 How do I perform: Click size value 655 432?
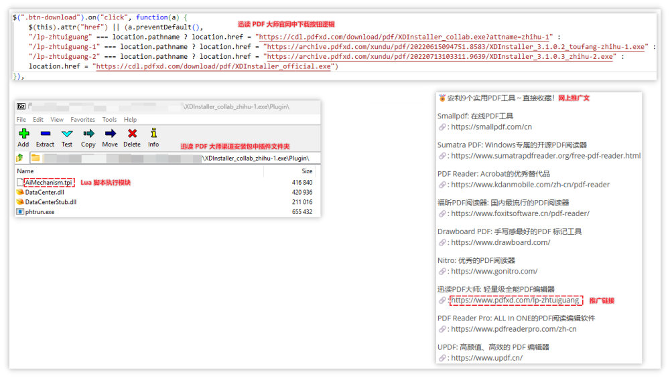point(302,212)
